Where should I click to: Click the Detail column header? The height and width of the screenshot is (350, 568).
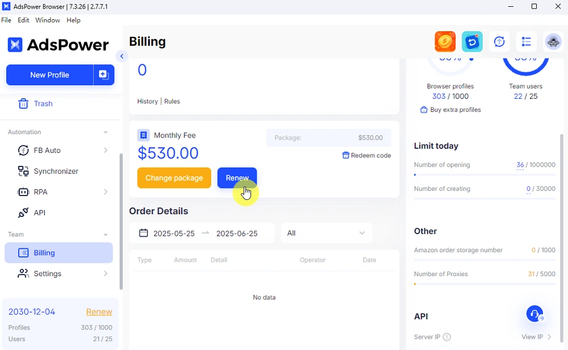click(x=219, y=260)
